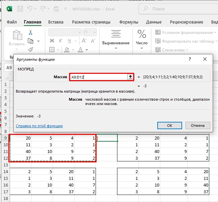Open the Разметка страницы tab
218x202 pixels.
tap(91, 22)
